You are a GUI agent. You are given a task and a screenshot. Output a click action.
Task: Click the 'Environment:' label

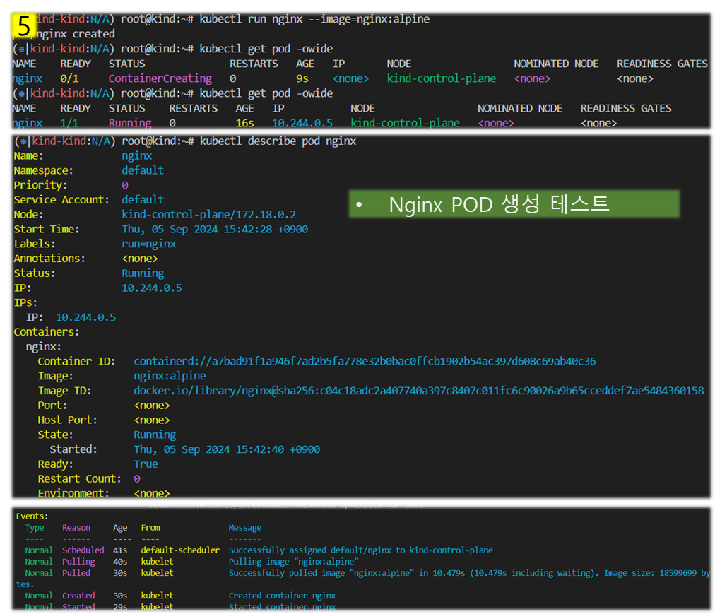(x=73, y=493)
